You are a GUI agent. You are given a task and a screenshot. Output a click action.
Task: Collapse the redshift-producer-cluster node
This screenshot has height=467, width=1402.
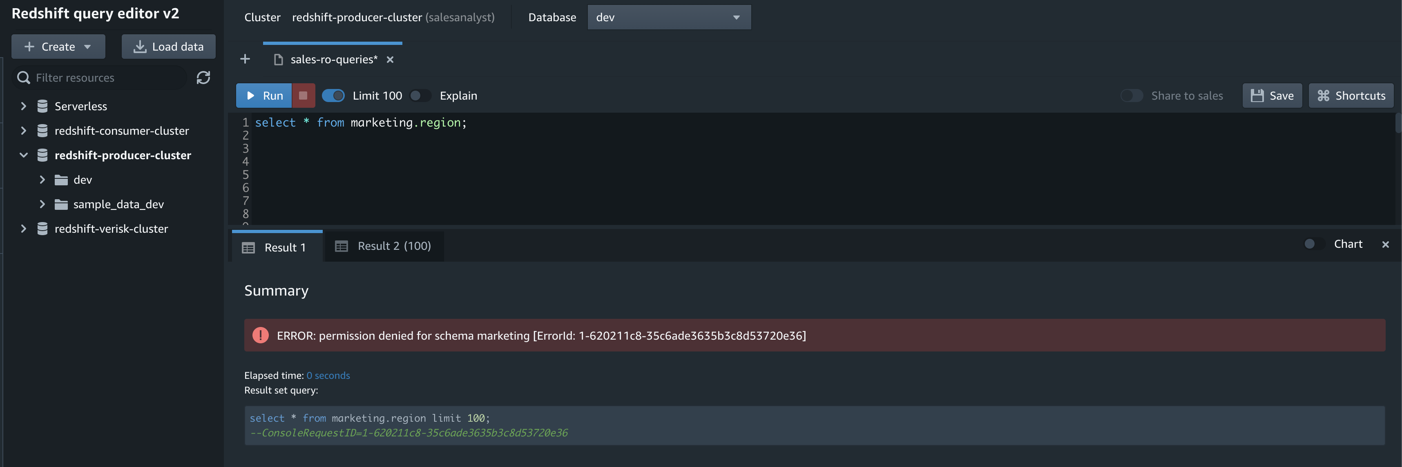coord(23,155)
